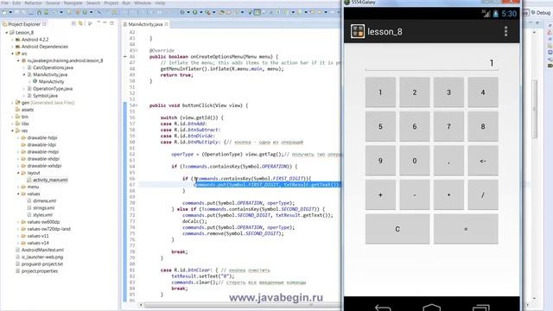Select Symbol.java in project tree

45,96
